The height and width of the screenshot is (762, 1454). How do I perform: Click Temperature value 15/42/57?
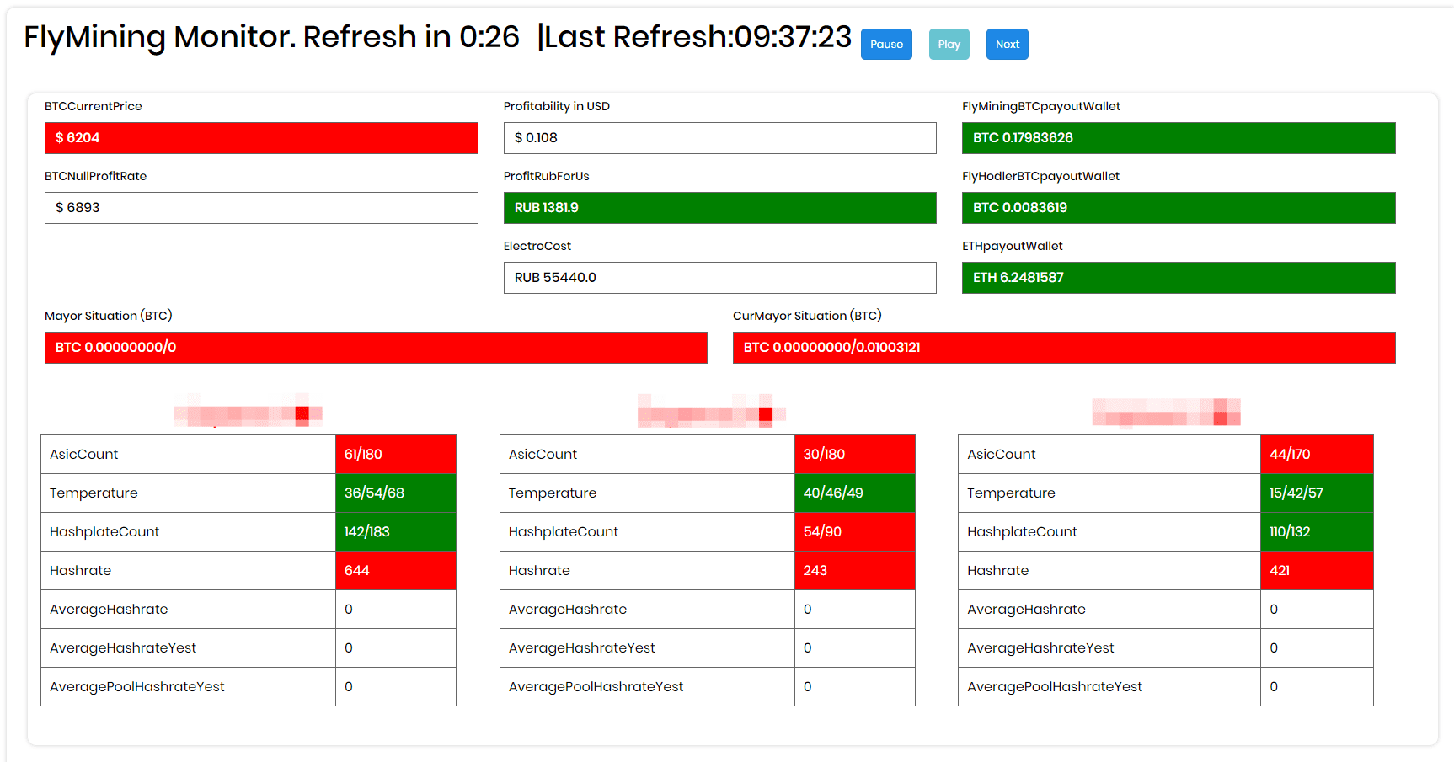pyautogui.click(x=1317, y=493)
